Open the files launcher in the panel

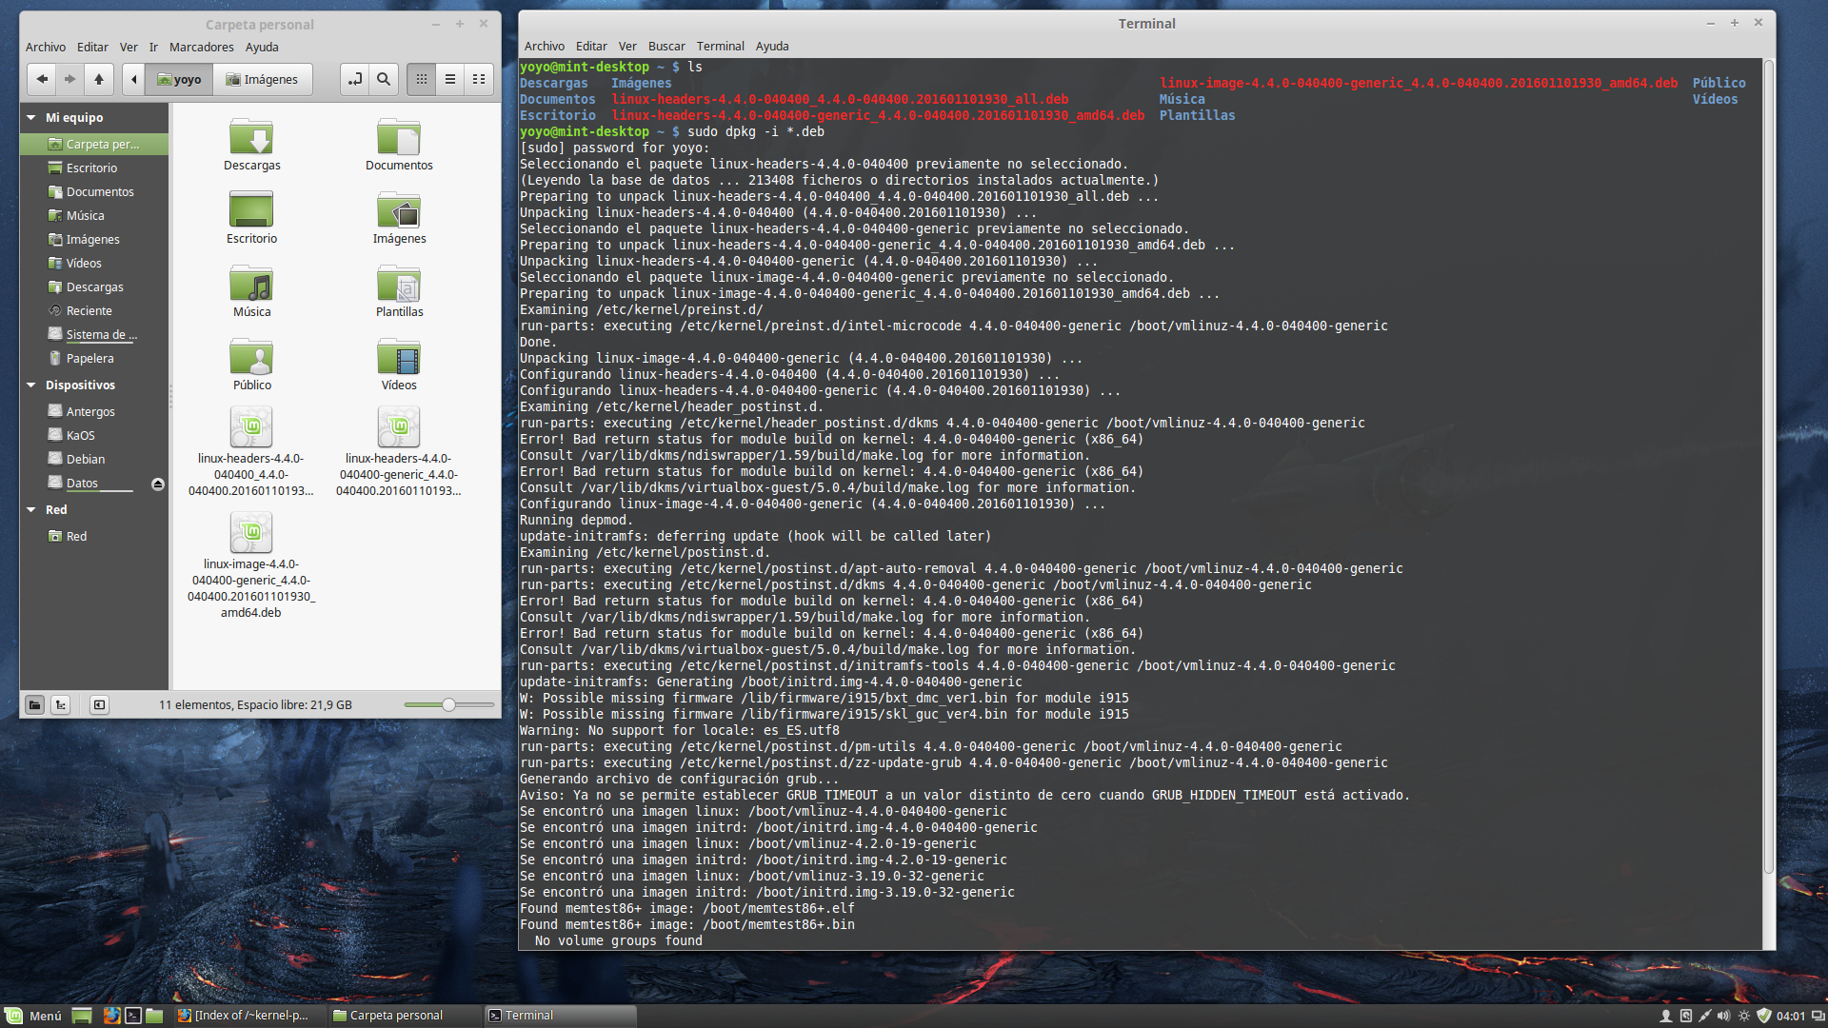pyautogui.click(x=154, y=1016)
